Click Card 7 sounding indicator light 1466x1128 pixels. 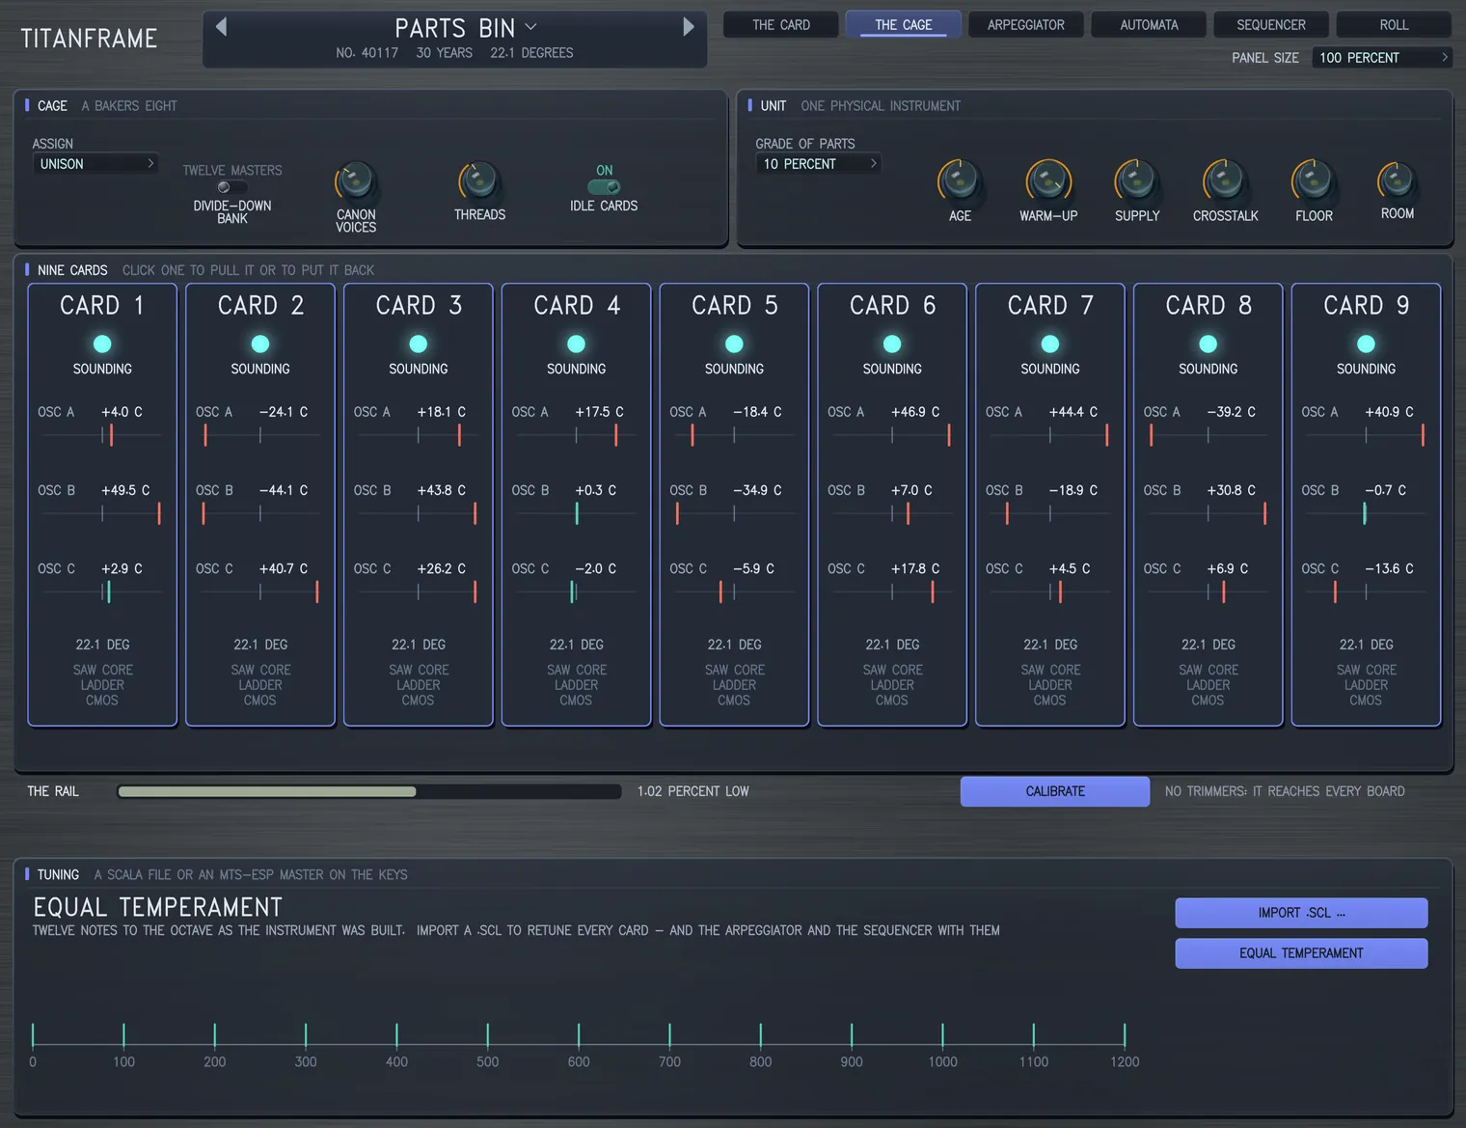1050,344
